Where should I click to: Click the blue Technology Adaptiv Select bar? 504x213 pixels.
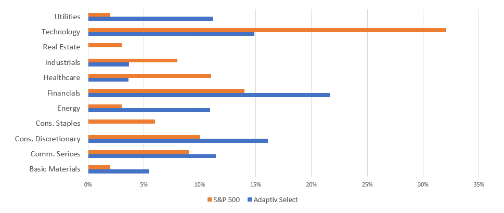[x=171, y=34]
